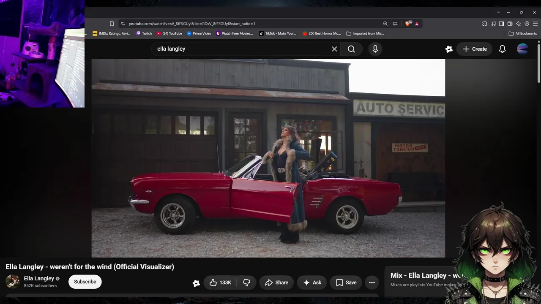Open YouTube notifications bell

[x=502, y=49]
